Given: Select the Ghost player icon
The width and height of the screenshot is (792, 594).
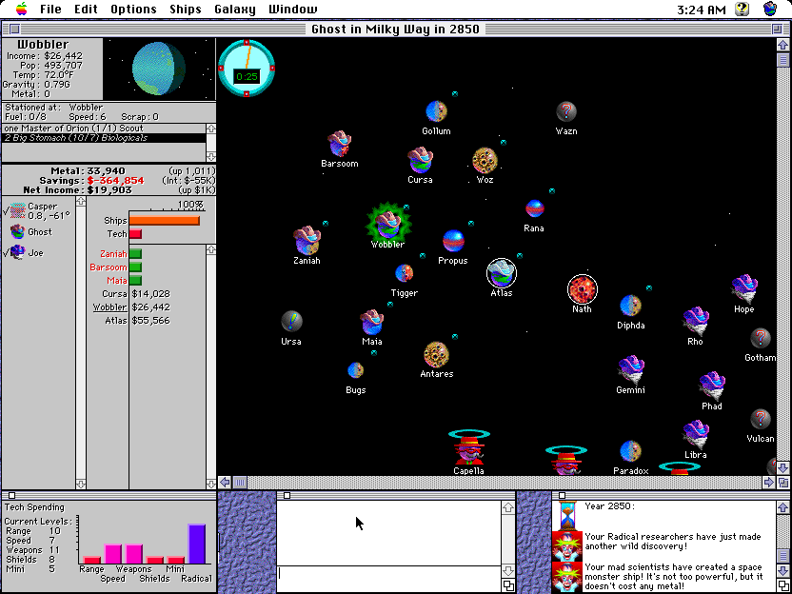Looking at the screenshot, I should [x=18, y=231].
